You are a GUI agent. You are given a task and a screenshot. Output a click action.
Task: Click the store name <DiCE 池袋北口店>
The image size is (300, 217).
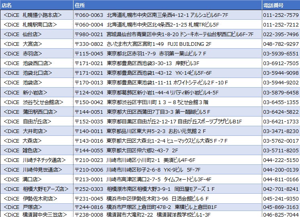click(x=28, y=73)
